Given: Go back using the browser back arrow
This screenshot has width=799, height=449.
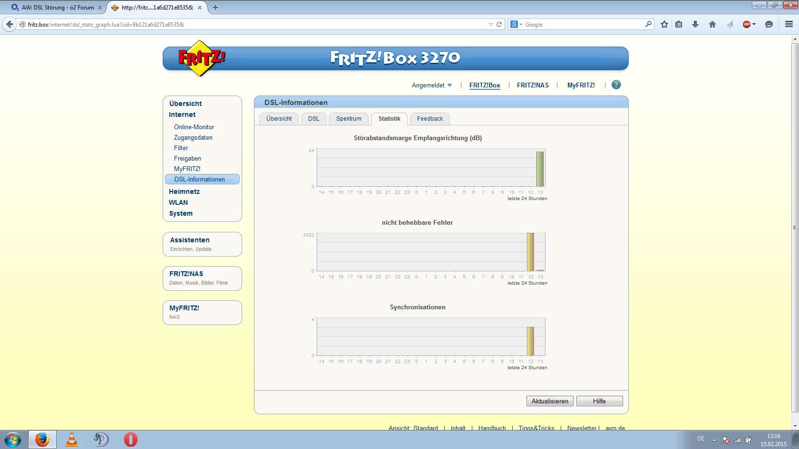Looking at the screenshot, I should tap(10, 24).
